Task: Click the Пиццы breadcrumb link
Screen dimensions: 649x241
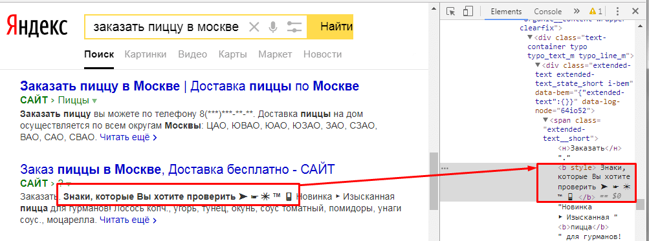Action: 74,100
